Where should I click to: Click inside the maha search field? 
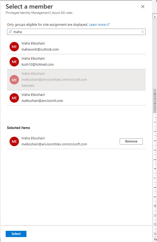(x=76, y=32)
